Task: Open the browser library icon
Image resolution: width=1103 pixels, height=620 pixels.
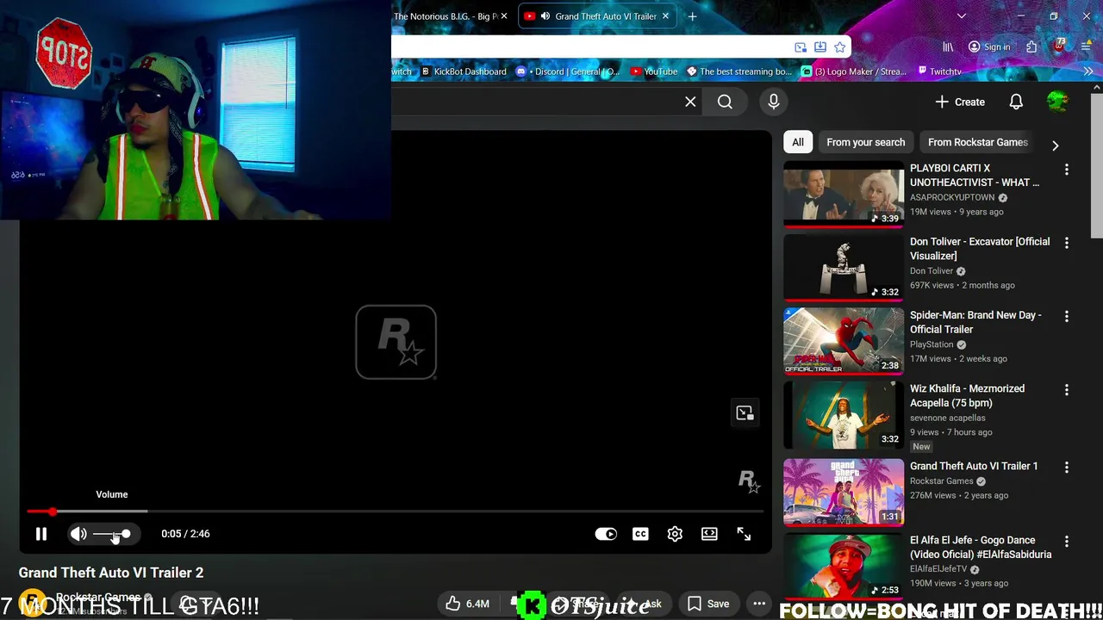Action: [x=948, y=47]
